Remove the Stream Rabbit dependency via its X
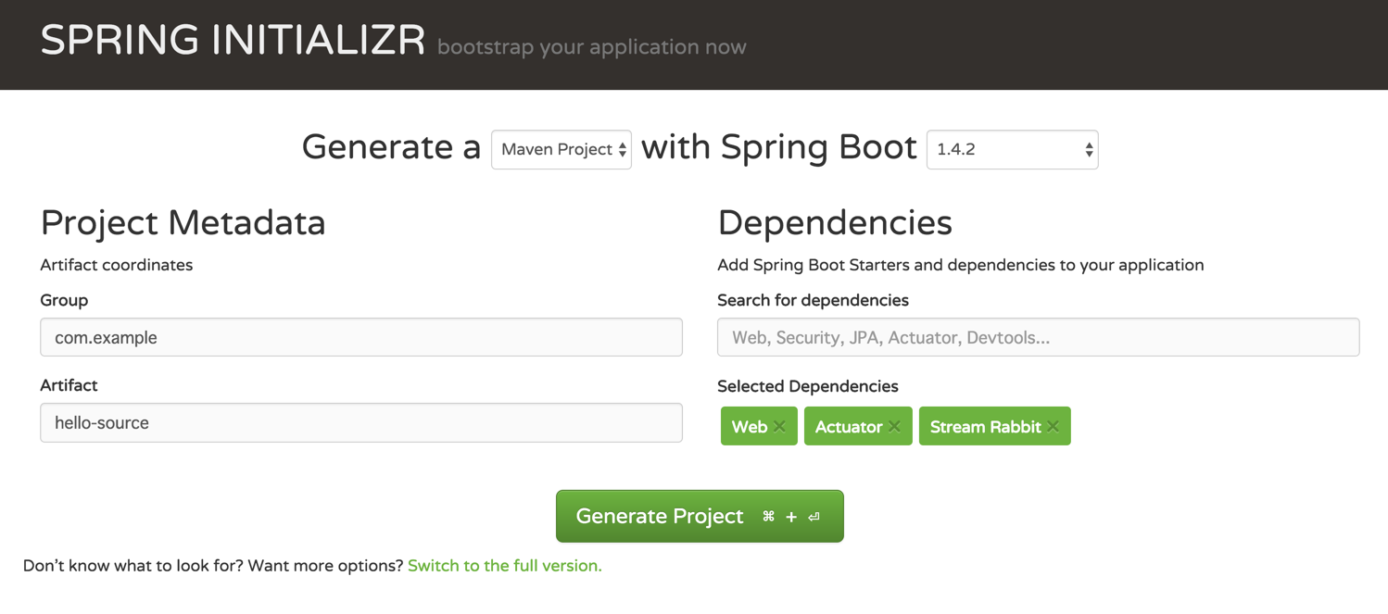 [x=1053, y=427]
